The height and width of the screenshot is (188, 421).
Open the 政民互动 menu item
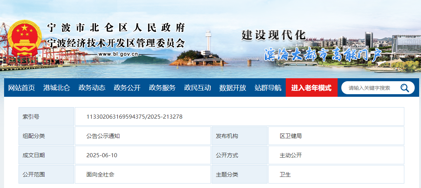click(198, 88)
